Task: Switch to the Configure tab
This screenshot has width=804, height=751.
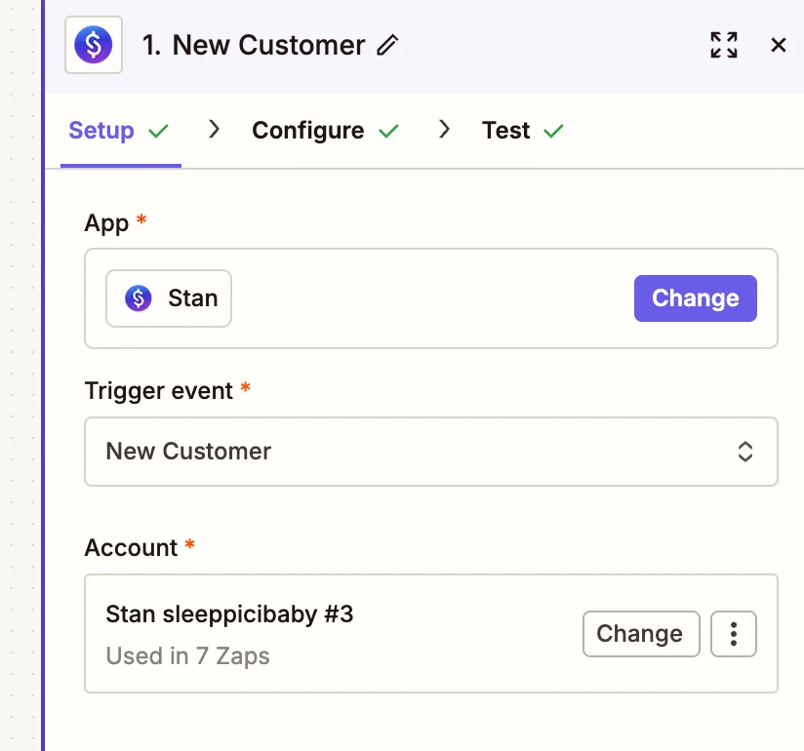Action: click(307, 131)
